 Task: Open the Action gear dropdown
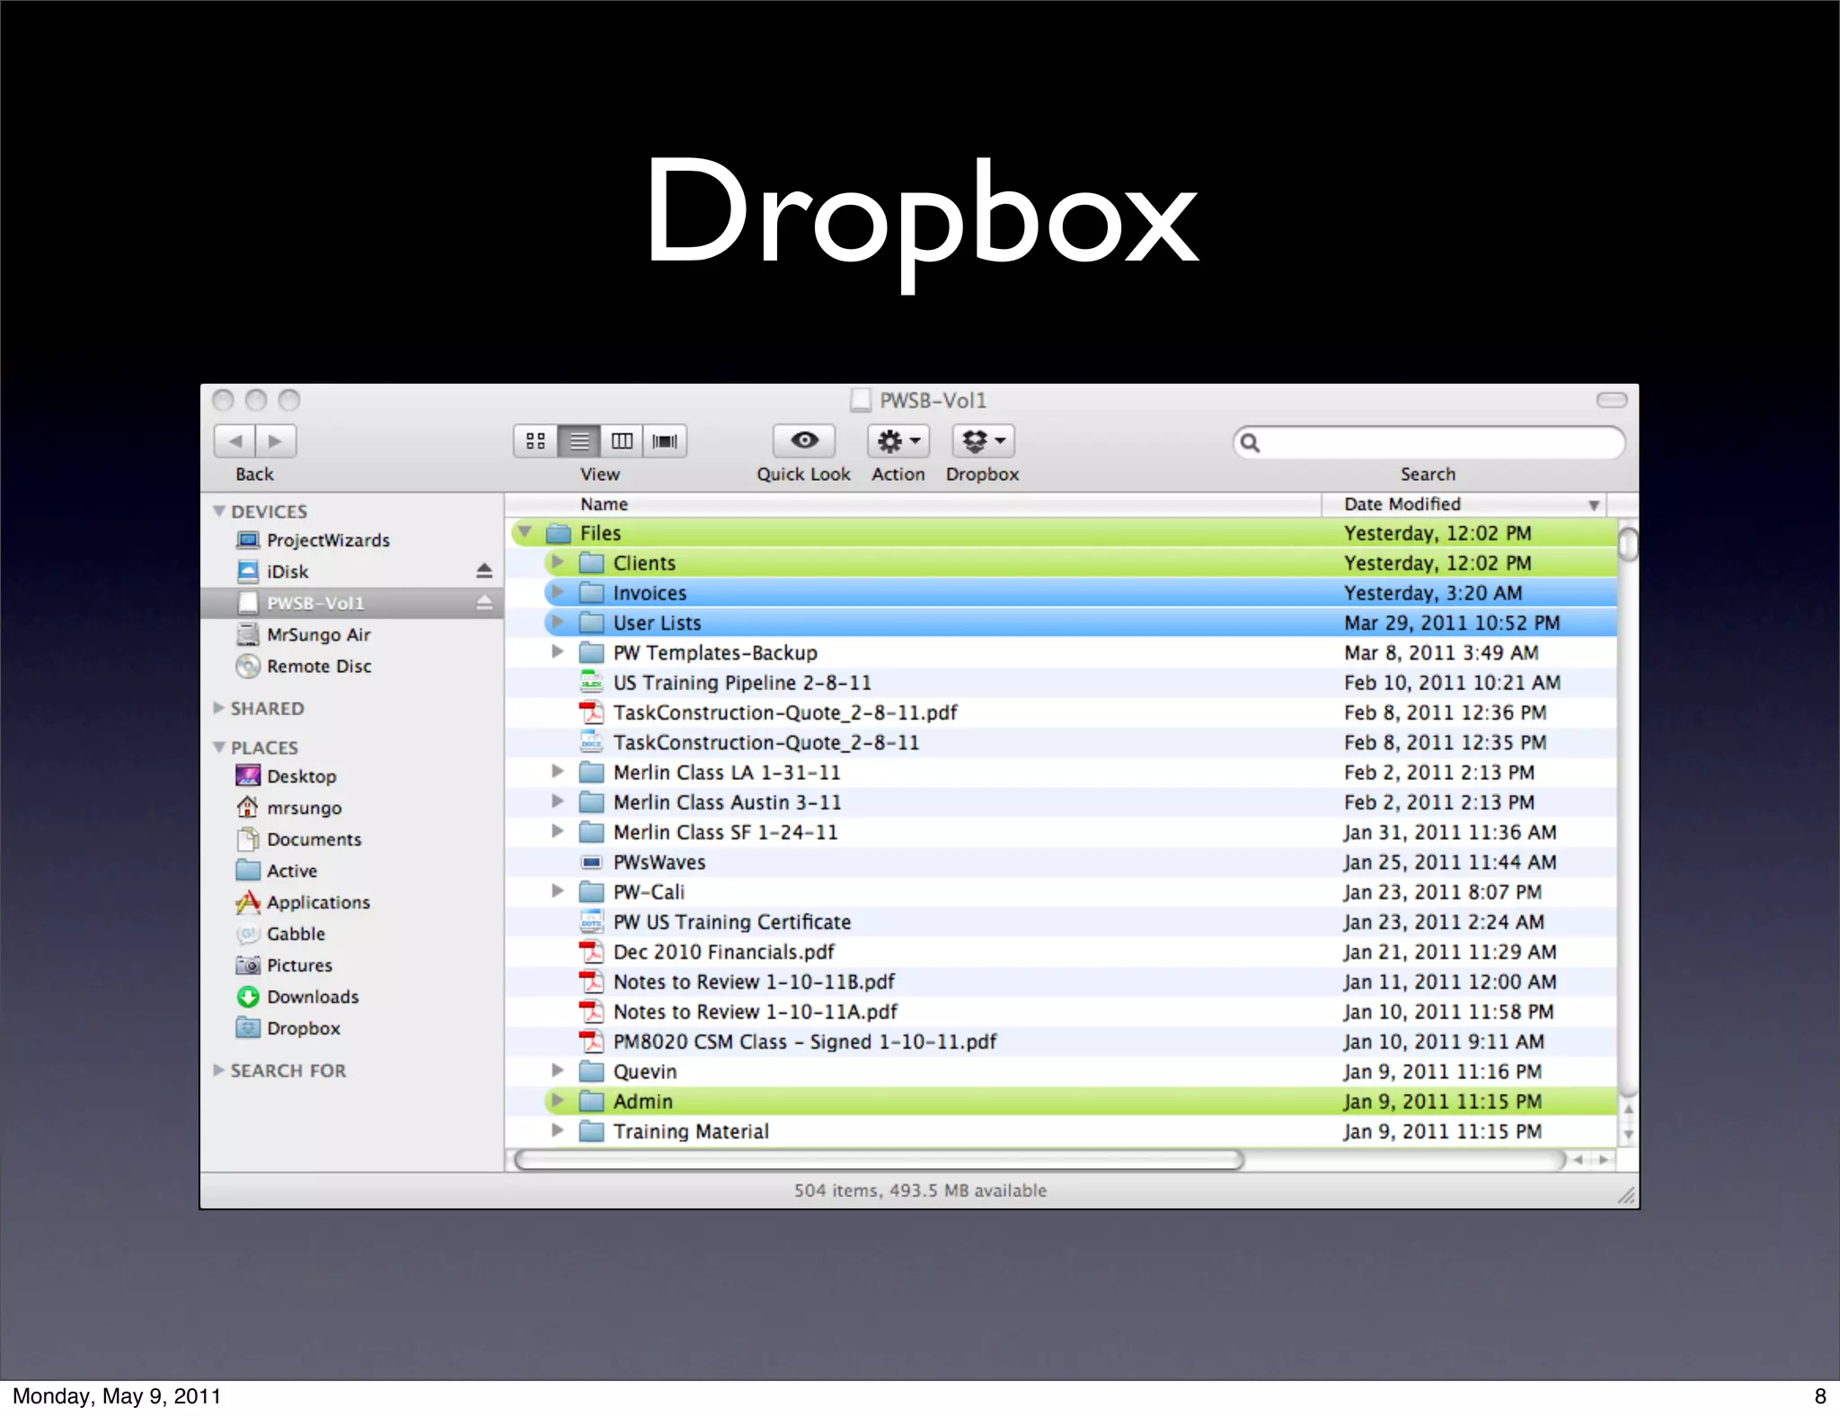(x=898, y=441)
